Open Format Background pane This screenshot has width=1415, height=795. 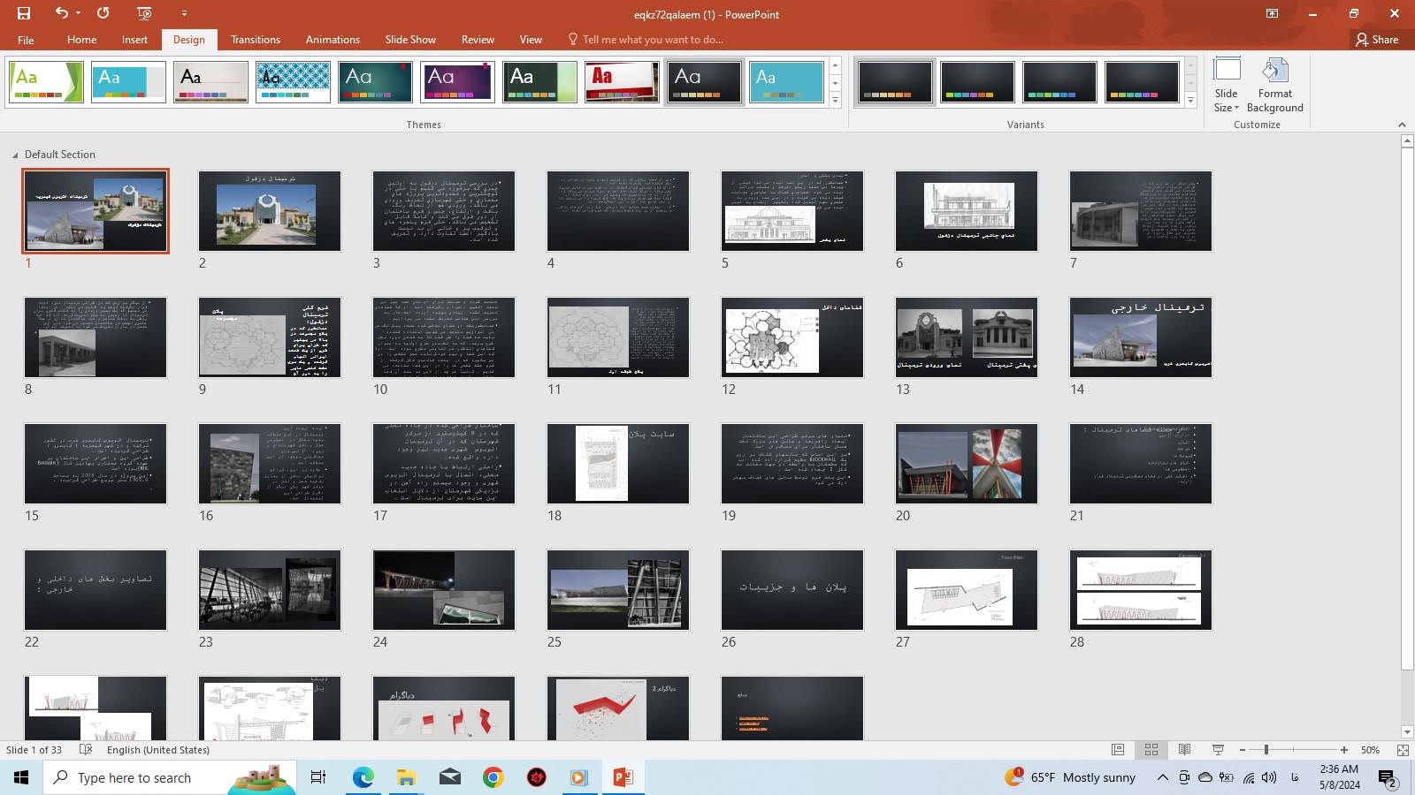pos(1274,85)
